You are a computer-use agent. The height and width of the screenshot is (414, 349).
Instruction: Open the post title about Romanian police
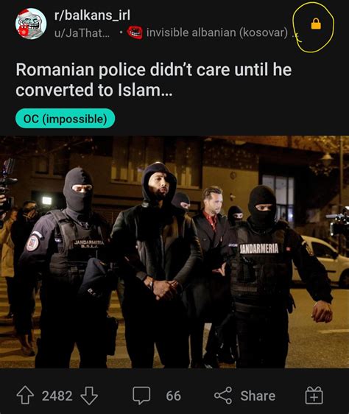click(x=154, y=80)
